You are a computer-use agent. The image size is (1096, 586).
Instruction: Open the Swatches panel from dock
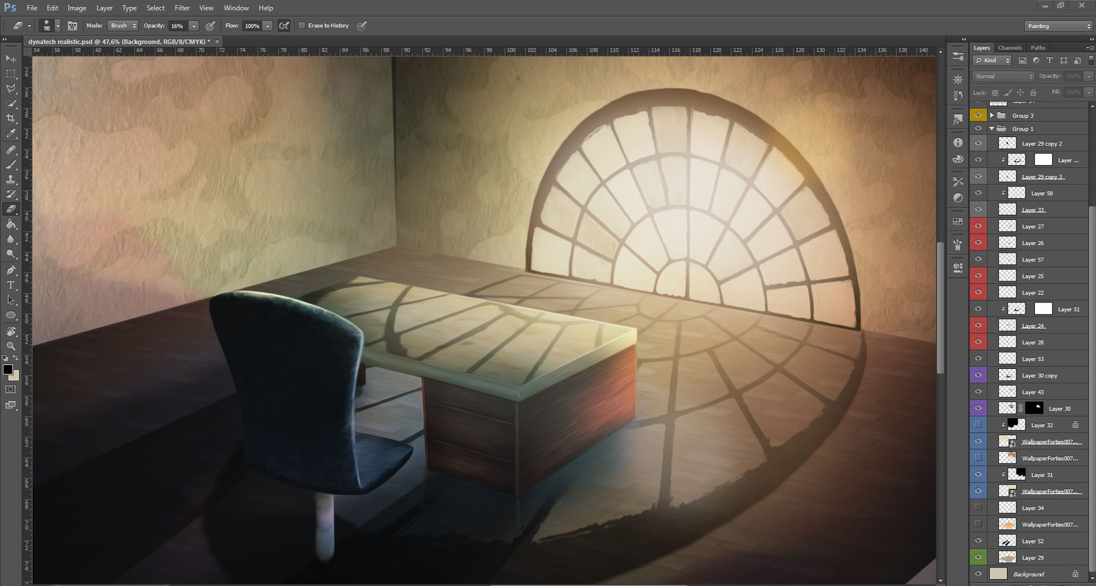pos(958,222)
